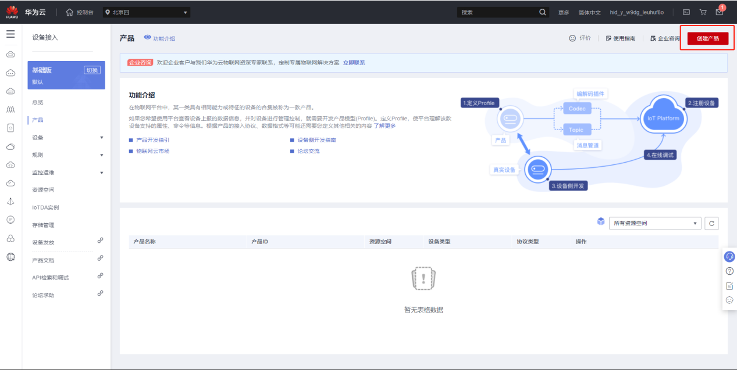
Task: Click the three-circles icon in left rail
Action: (x=10, y=238)
